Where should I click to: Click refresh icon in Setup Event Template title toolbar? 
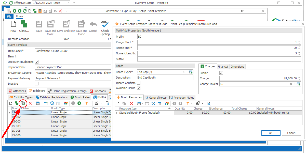[24, 11]
